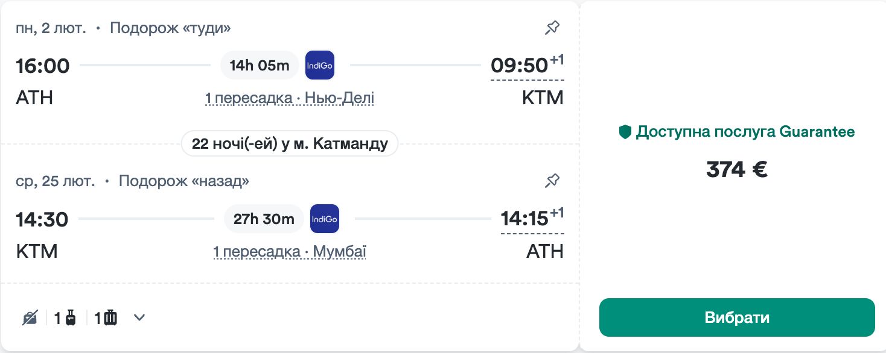
Task: Click the checked baggage suitcase icon
Action: click(110, 317)
